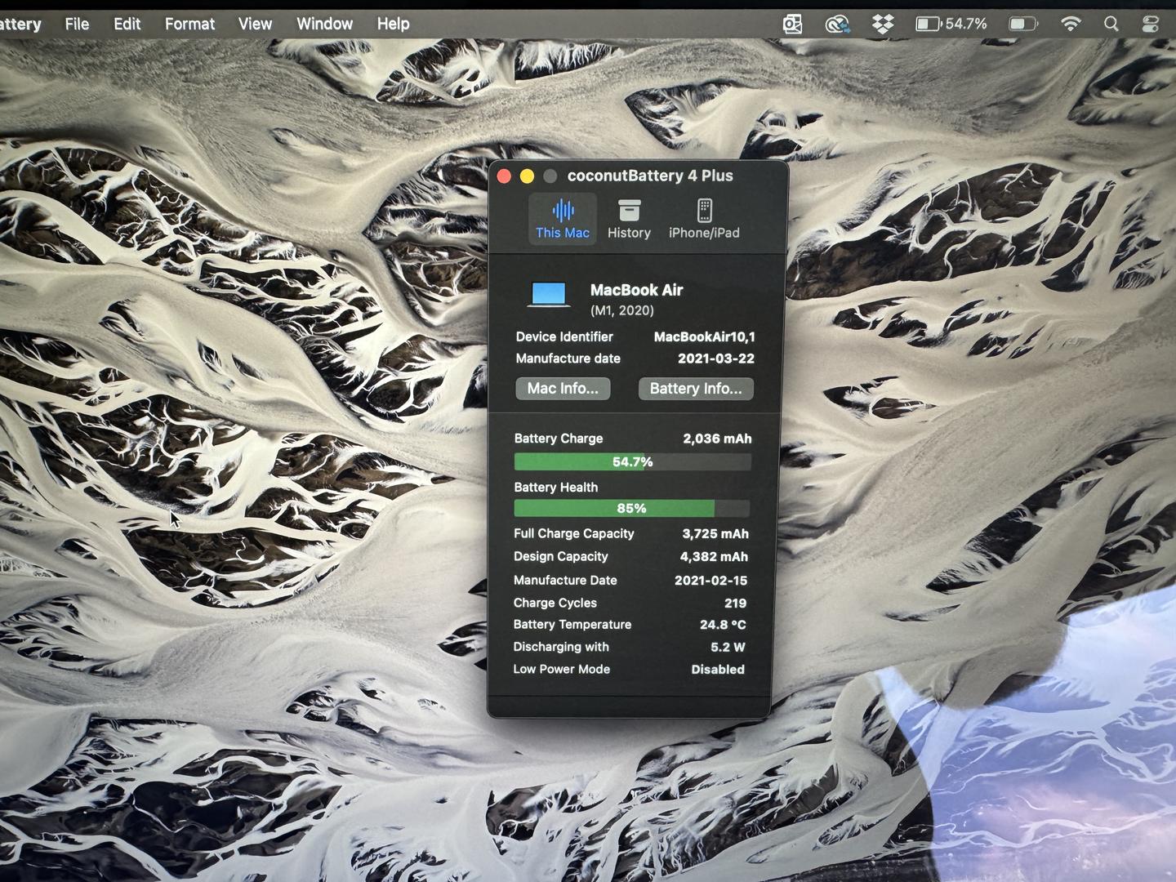Click the manufacture date 2021-03-22
Image resolution: width=1176 pixels, height=882 pixels.
[x=716, y=359]
